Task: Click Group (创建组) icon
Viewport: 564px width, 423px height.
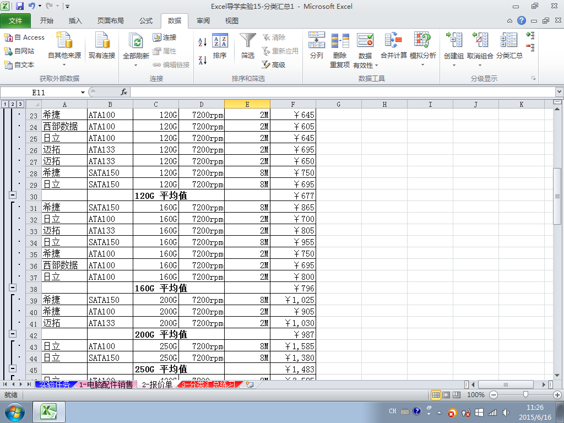Action: coord(454,40)
